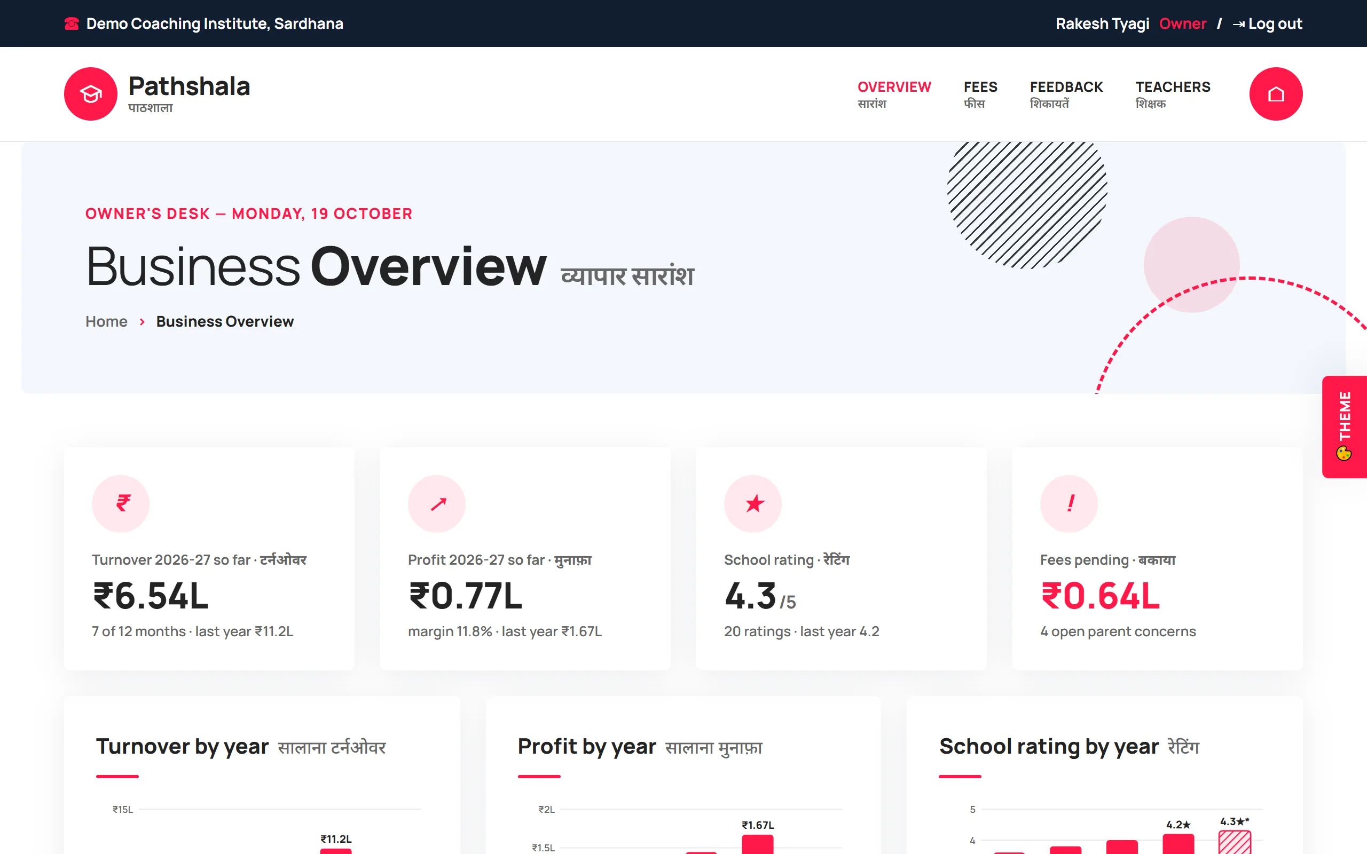This screenshot has height=854, width=1367.
Task: Click the '4 open parent concerns' text
Action: click(x=1118, y=631)
